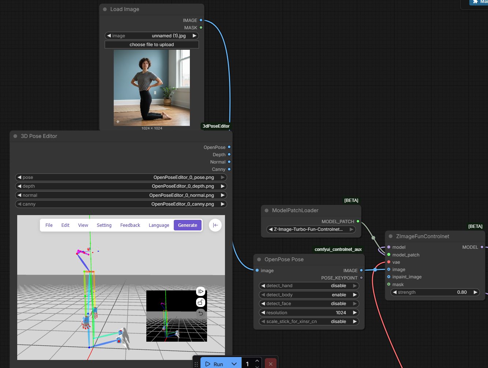Click the black skeleton preview thumbnail in pose viewer

pyautogui.click(x=177, y=316)
